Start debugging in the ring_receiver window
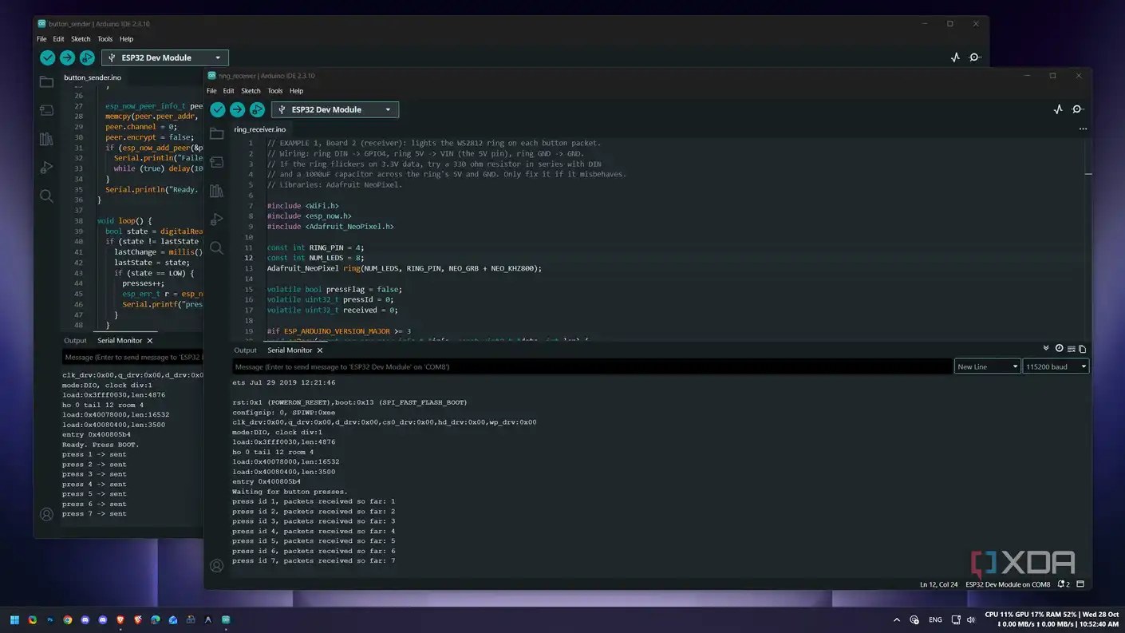Image resolution: width=1125 pixels, height=633 pixels. (257, 109)
